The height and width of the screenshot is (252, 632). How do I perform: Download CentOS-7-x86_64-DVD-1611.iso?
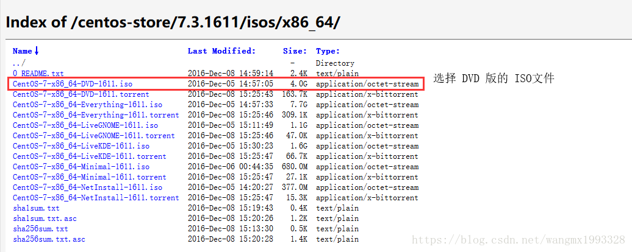tap(73, 84)
